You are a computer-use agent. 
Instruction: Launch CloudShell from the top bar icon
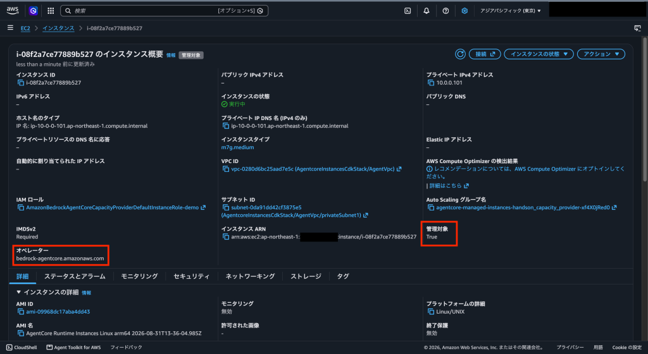tap(408, 11)
